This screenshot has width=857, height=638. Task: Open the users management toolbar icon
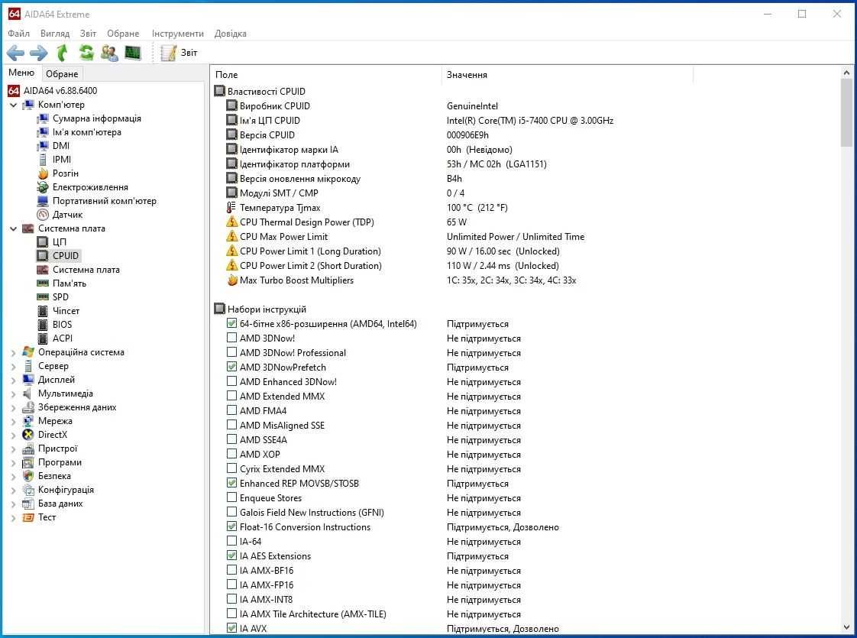[109, 53]
